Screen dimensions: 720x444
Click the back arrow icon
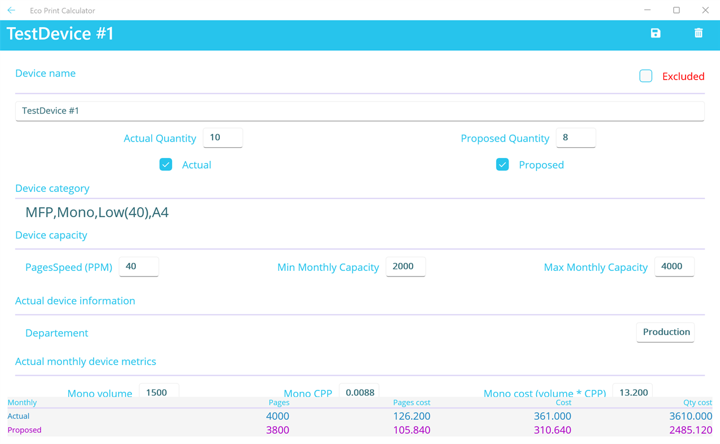(x=11, y=10)
